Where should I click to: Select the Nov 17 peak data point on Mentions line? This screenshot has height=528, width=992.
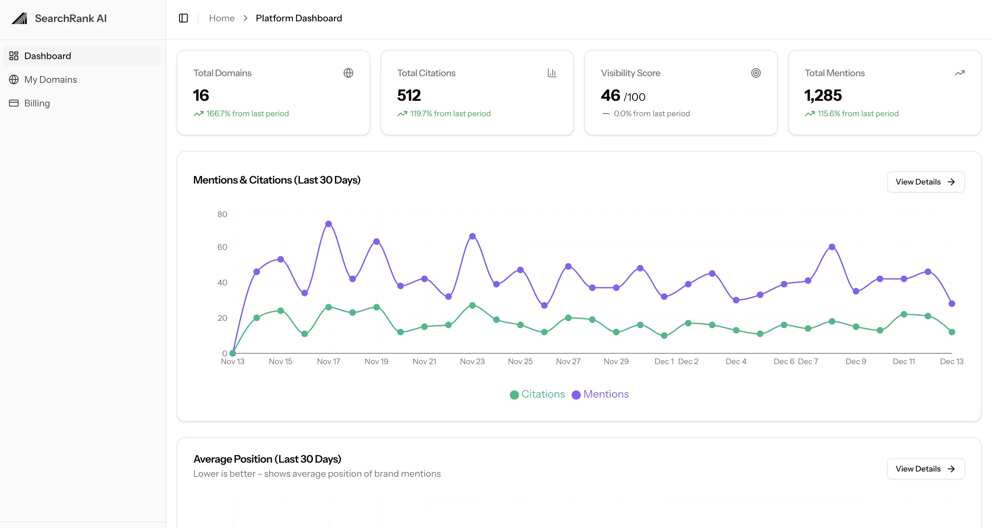coord(328,223)
